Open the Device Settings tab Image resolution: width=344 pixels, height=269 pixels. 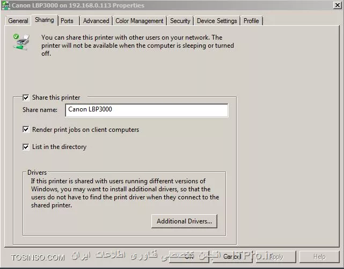[217, 21]
